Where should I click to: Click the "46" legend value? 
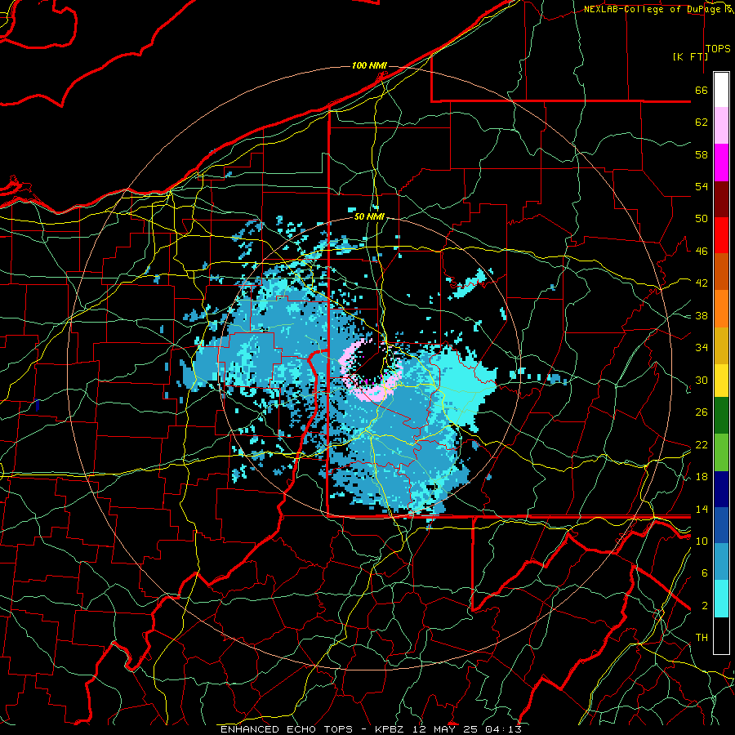pyautogui.click(x=702, y=252)
